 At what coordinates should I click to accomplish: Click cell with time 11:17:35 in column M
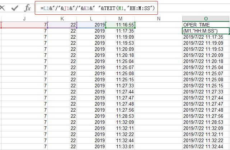coord(120,31)
